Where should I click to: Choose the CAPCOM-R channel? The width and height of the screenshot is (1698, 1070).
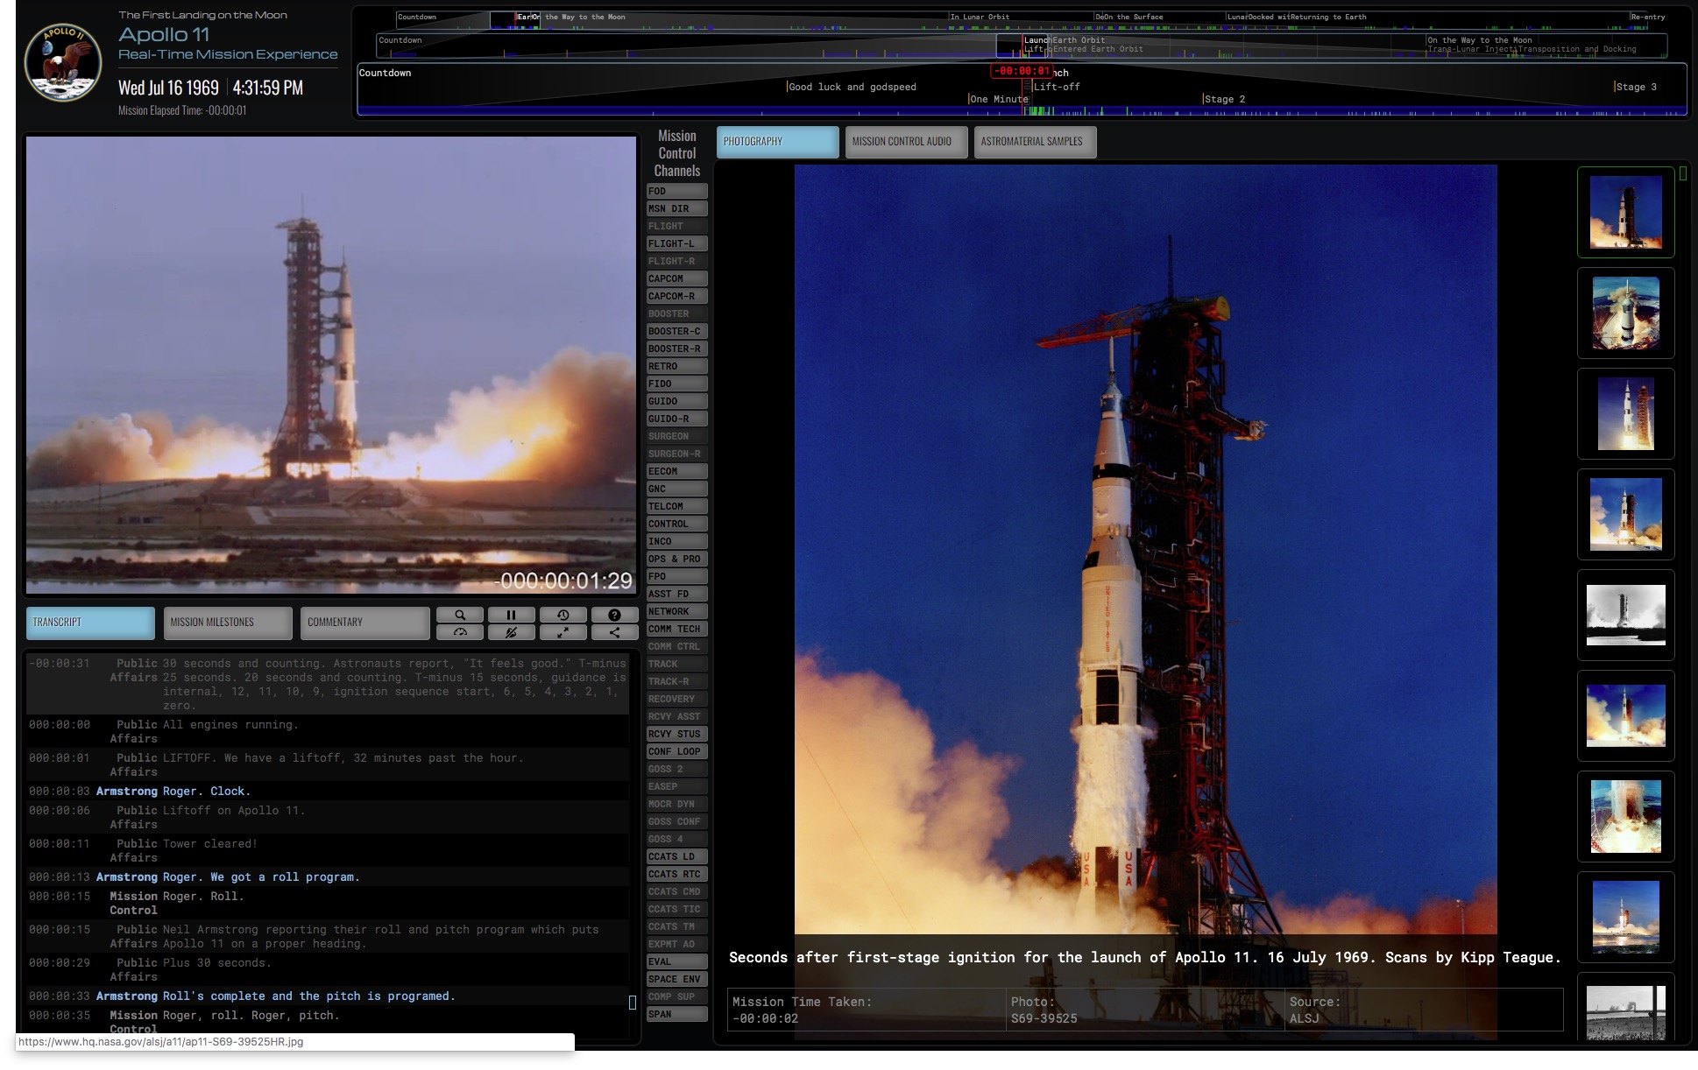(676, 296)
